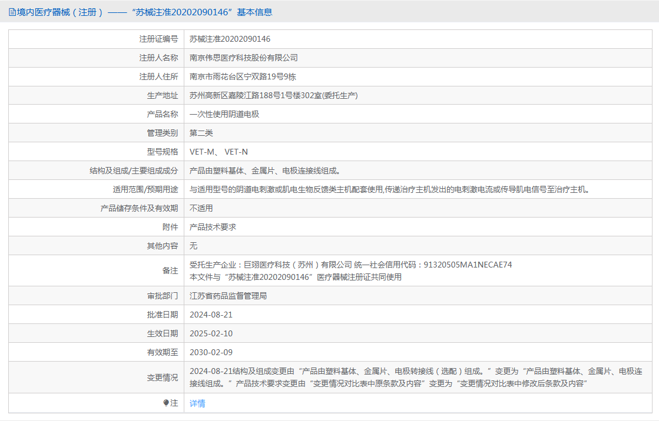Screen dimensions: 659x421
Task: Click the 结构及组成/主要组成成分 row label
Action: (x=133, y=171)
